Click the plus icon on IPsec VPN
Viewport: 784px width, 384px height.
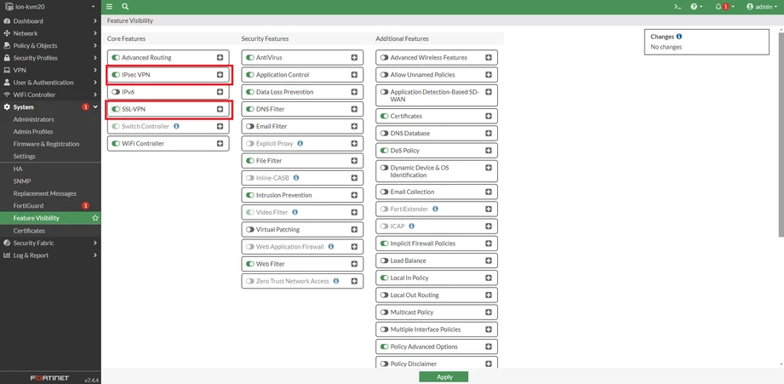(x=220, y=74)
